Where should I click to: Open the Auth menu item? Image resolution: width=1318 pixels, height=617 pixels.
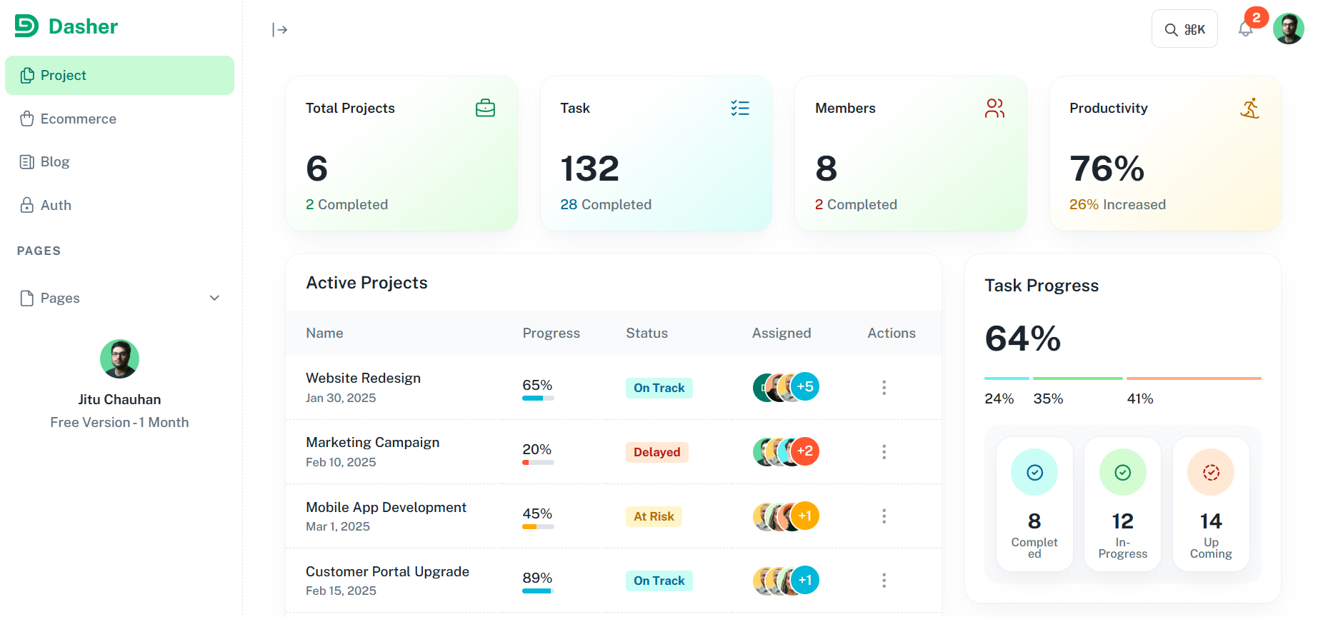119,205
